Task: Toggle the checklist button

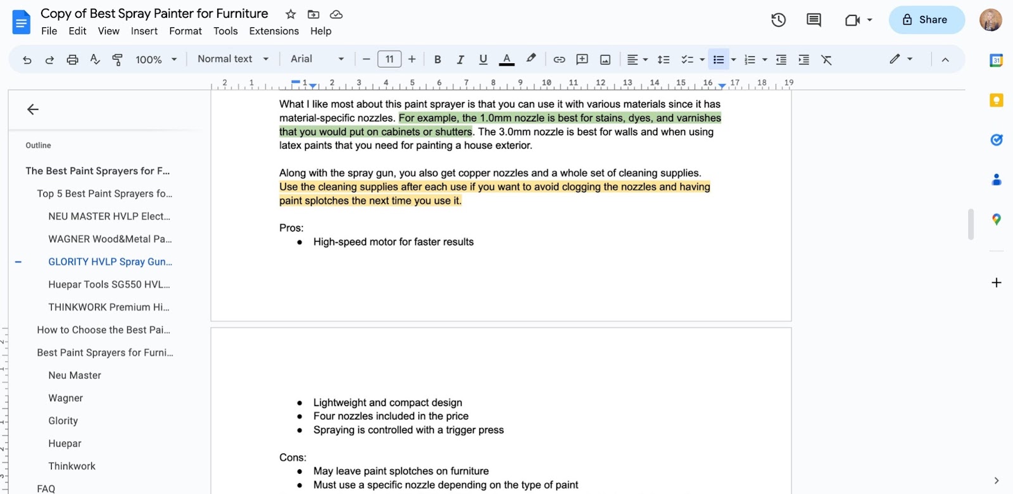Action: pyautogui.click(x=687, y=59)
